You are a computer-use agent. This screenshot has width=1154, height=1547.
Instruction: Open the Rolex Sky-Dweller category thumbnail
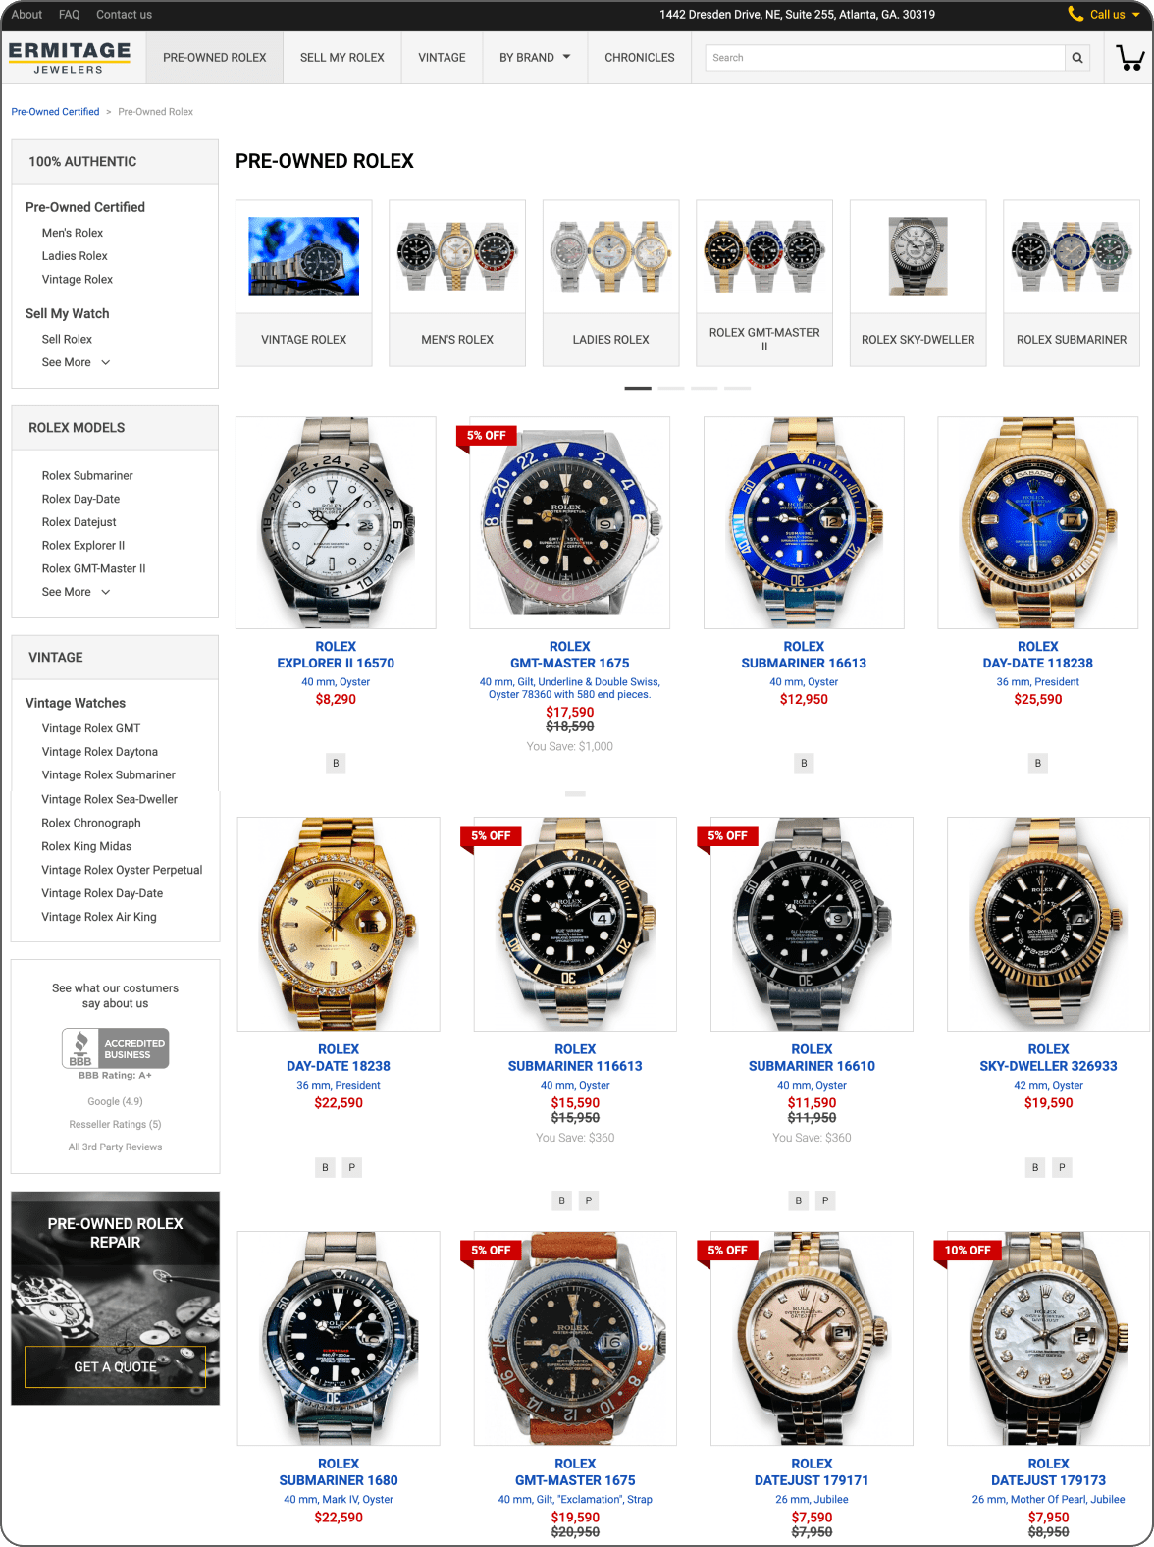pos(918,283)
